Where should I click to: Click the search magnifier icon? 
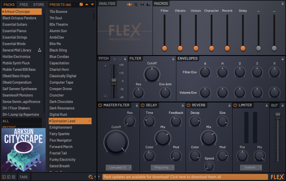pyautogui.click(x=90, y=177)
